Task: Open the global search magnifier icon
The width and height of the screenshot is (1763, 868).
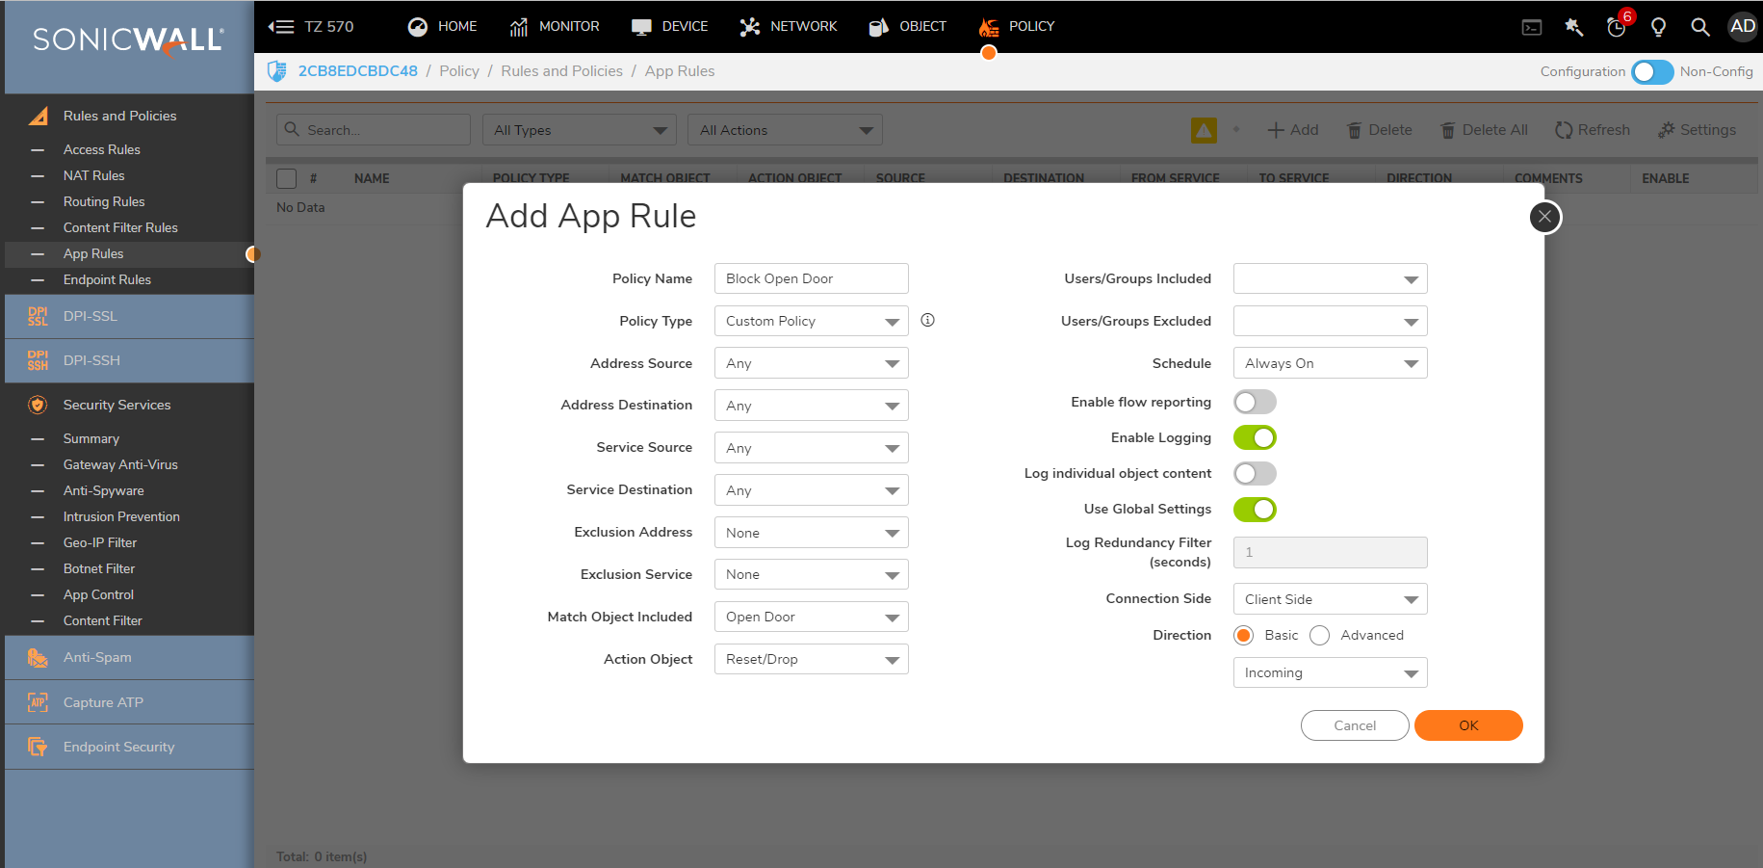Action: 1700,27
